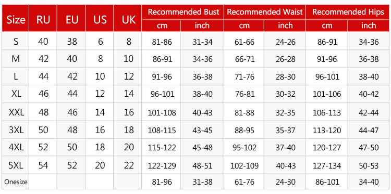Click the EU column header
The width and height of the screenshot is (391, 194).
click(x=72, y=20)
